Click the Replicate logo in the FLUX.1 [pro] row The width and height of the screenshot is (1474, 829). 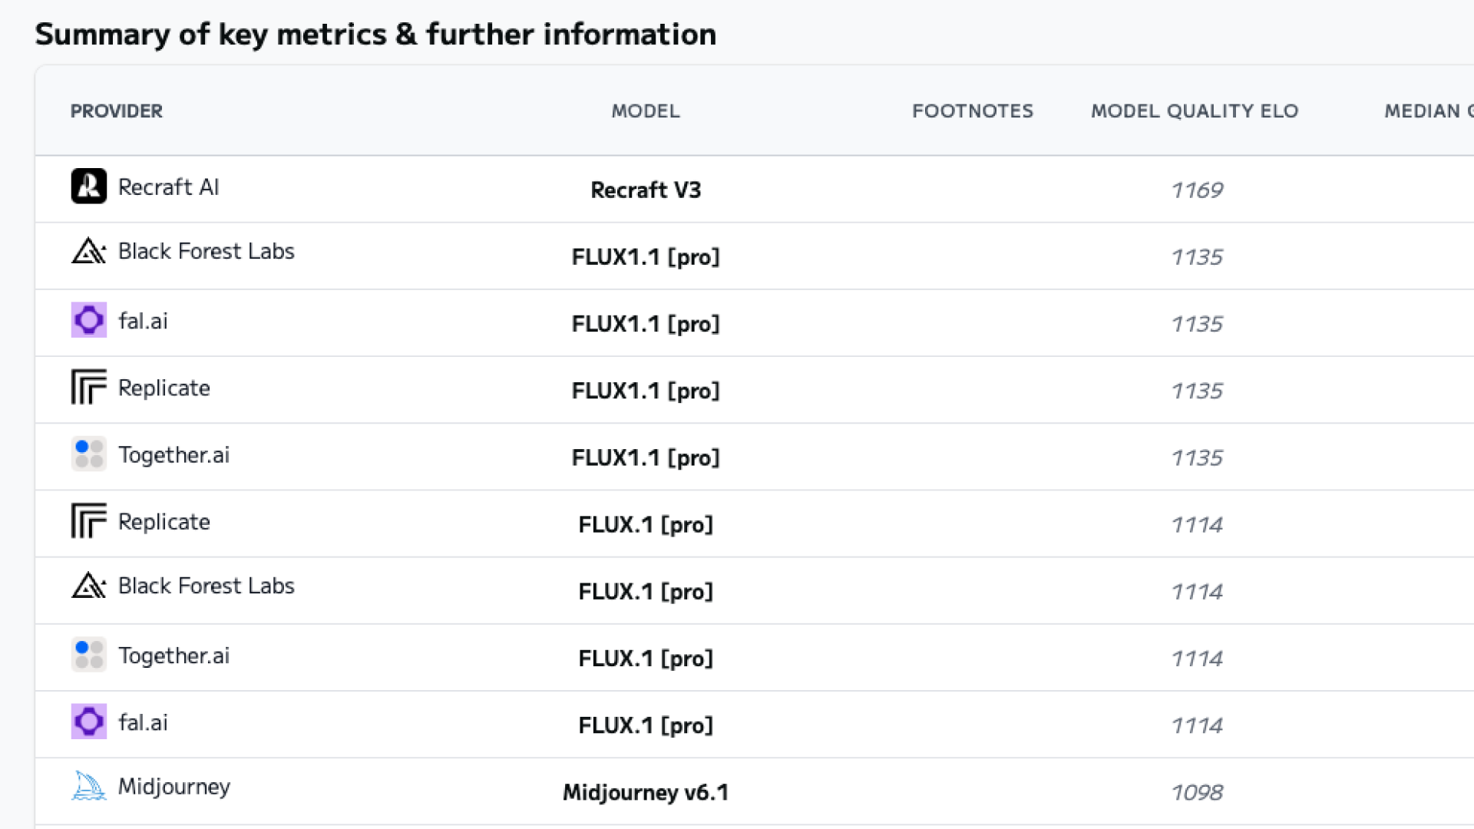[89, 521]
